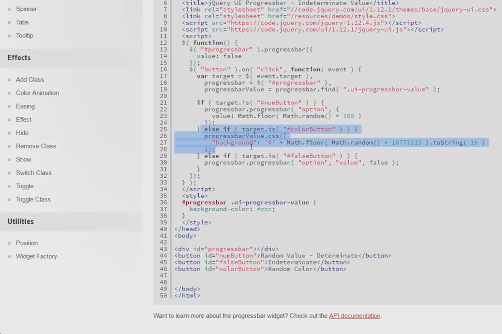Click "value: false" on line 14
Image resolution: width=502 pixels, height=334 pixels.
(219, 56)
